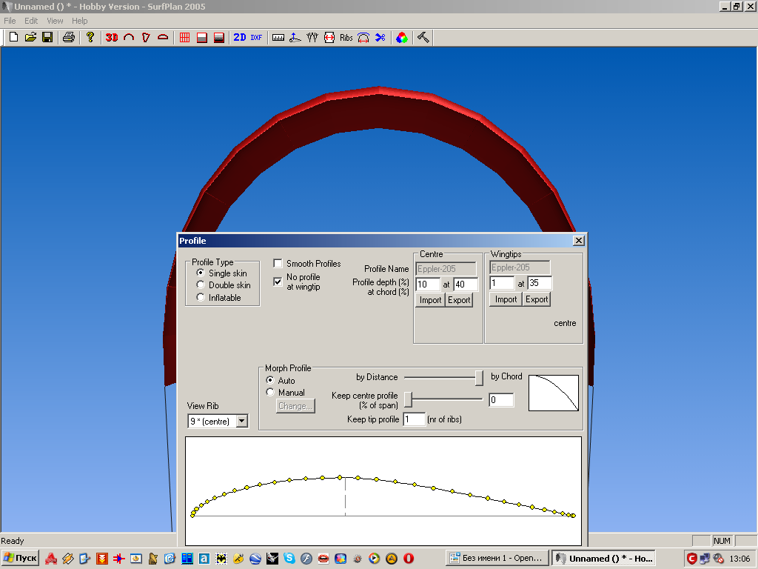Uncheck No profile at wingtip

click(x=278, y=282)
